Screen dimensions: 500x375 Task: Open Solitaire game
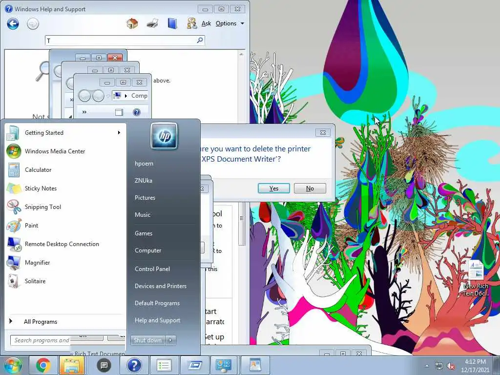coord(65,281)
